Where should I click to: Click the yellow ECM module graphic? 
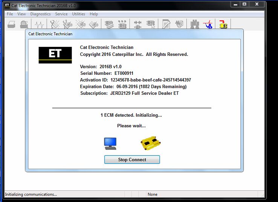click(x=150, y=143)
